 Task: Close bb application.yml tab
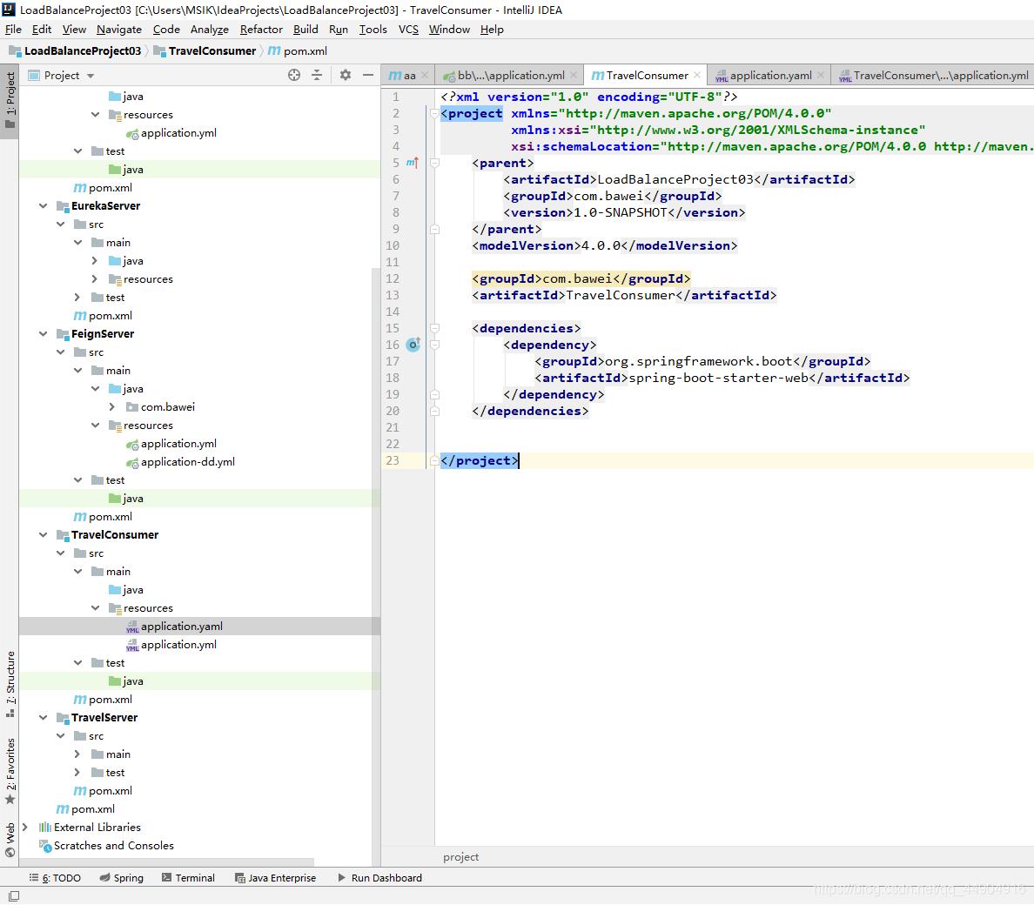pyautogui.click(x=574, y=75)
